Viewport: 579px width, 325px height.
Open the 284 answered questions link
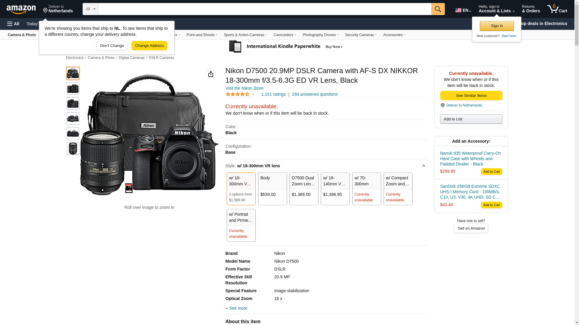coord(315,94)
